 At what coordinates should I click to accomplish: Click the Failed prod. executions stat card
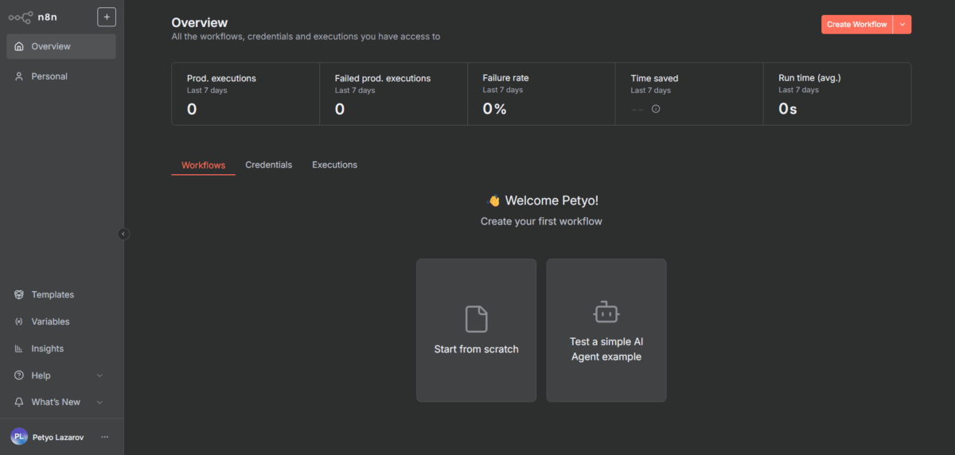[394, 94]
